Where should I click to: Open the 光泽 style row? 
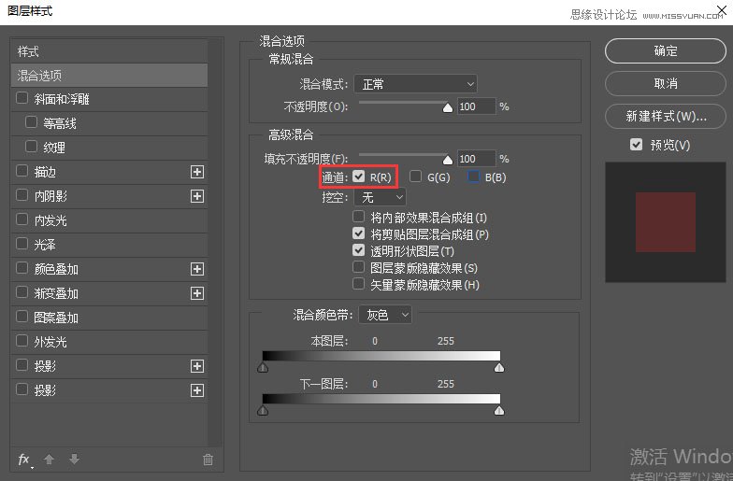(109, 245)
